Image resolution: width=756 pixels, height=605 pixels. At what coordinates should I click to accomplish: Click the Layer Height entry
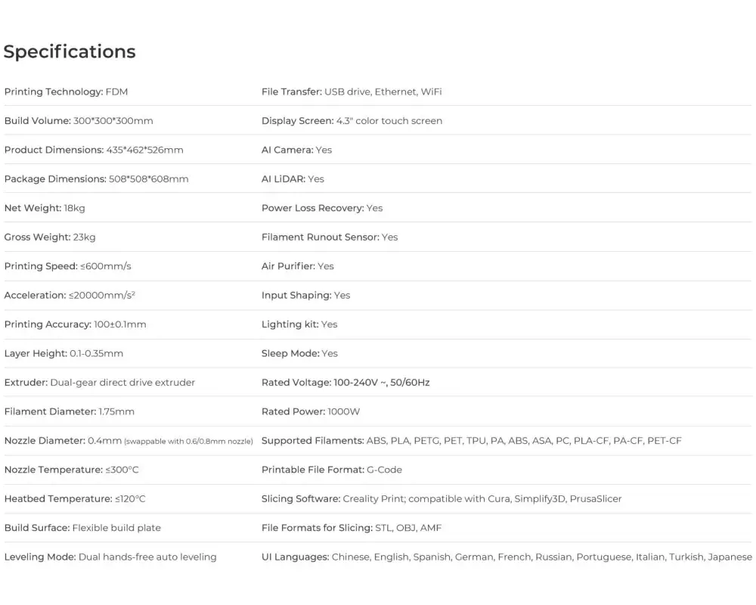point(64,353)
